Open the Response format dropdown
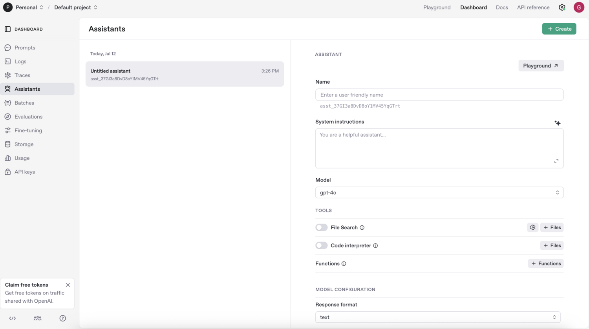Image resolution: width=589 pixels, height=329 pixels. [437, 317]
